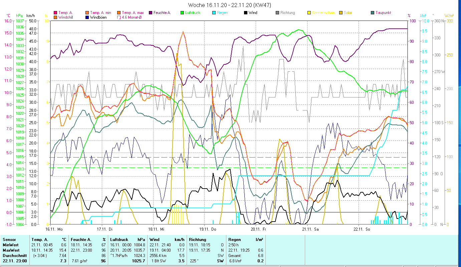461x267 pixels.
Task: Select the Feuchte A. legend label
Action: tap(162, 13)
